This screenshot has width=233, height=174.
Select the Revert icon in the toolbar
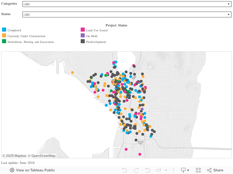pos(148,170)
